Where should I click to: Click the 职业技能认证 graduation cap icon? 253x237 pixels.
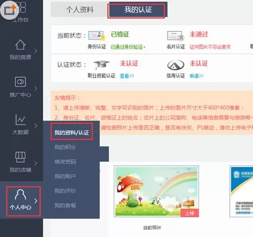click(x=101, y=65)
